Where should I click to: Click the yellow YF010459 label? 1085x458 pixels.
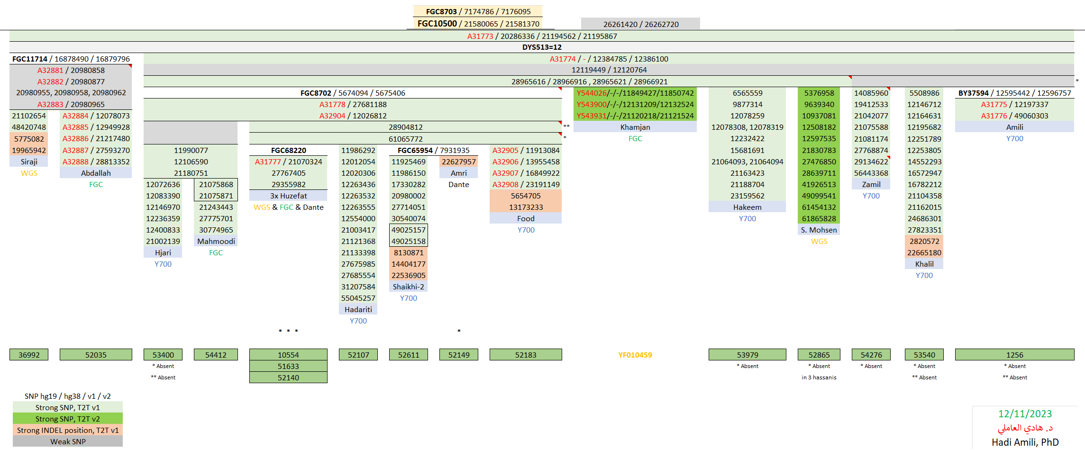[635, 355]
